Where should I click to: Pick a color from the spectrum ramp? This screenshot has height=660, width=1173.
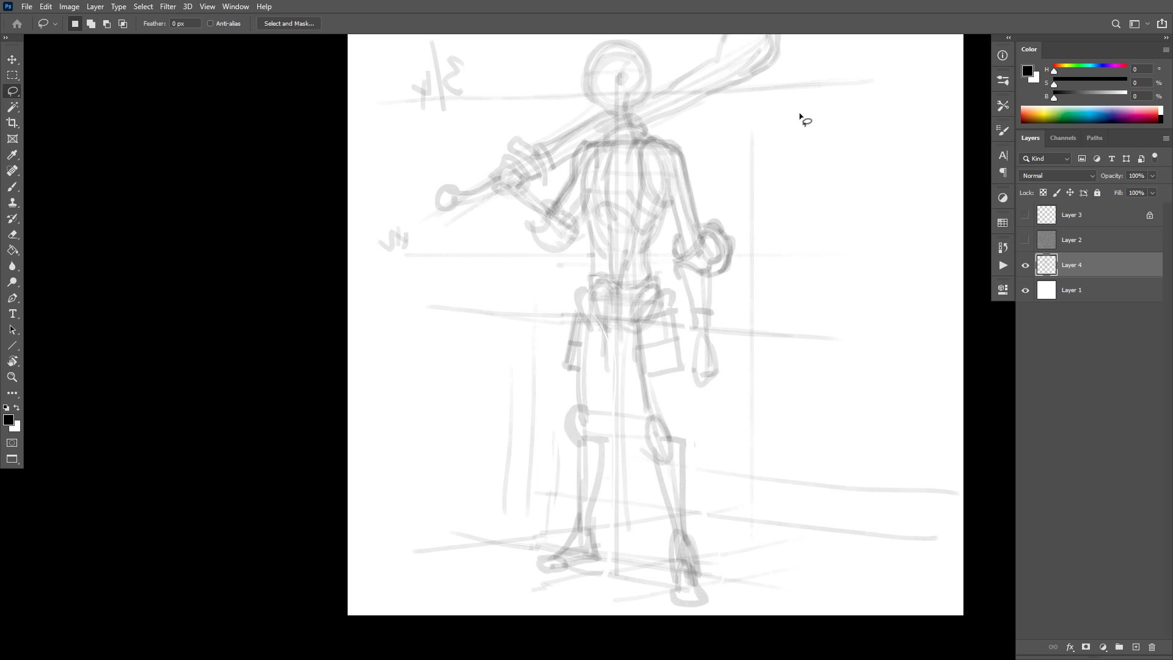point(1089,115)
